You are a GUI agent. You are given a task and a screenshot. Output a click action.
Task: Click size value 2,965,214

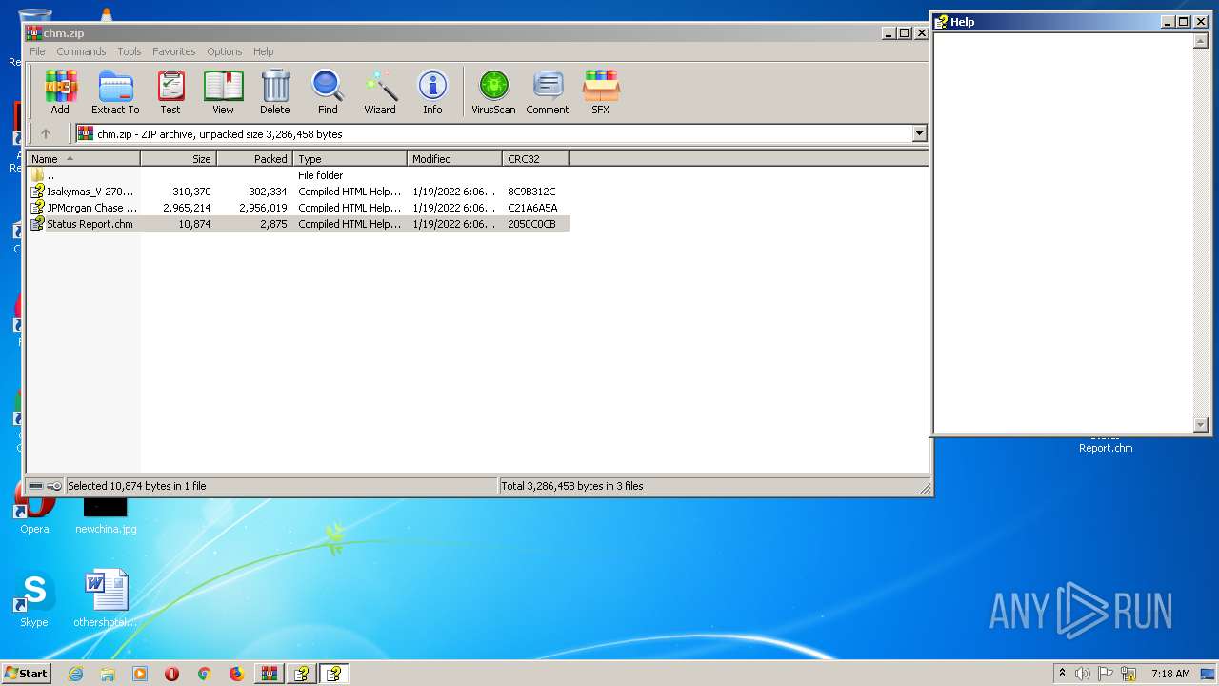point(187,208)
